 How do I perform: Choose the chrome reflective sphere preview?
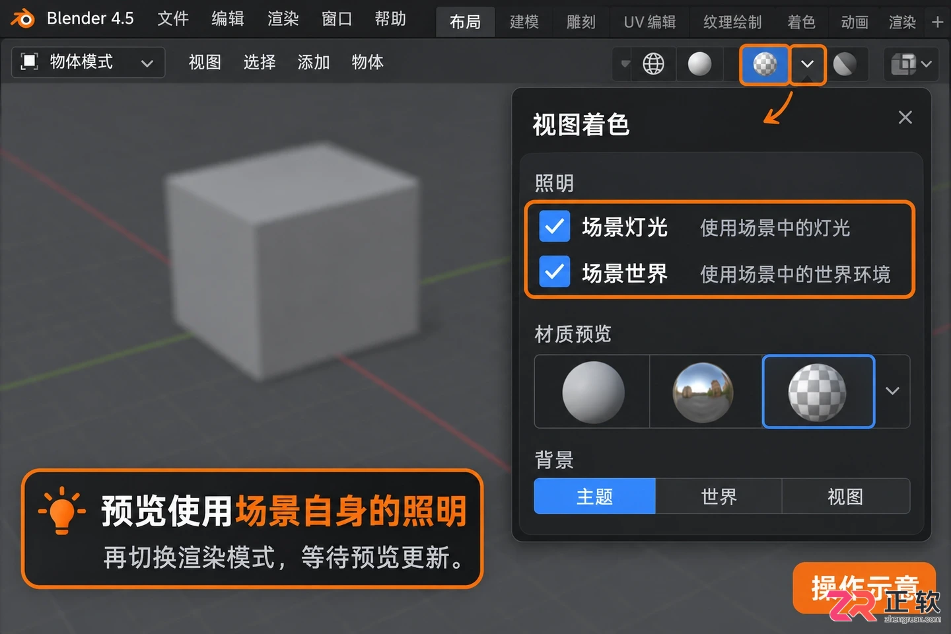(x=703, y=392)
